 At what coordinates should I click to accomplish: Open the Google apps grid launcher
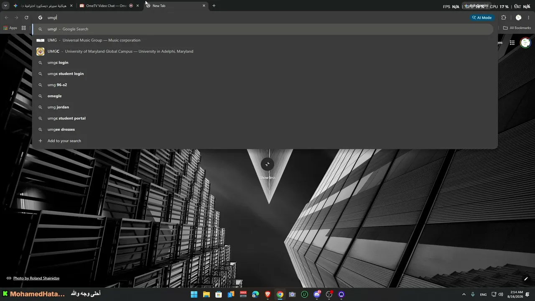tap(512, 43)
